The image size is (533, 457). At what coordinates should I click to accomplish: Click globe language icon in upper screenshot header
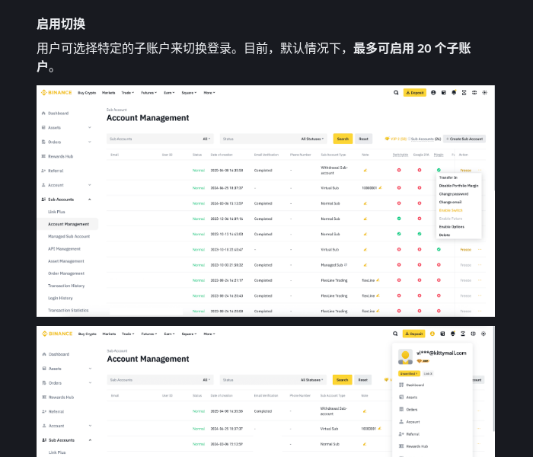point(474,92)
